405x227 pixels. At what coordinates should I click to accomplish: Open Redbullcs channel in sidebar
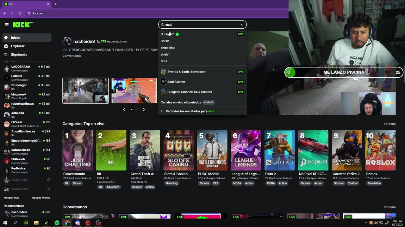[x=27, y=170]
